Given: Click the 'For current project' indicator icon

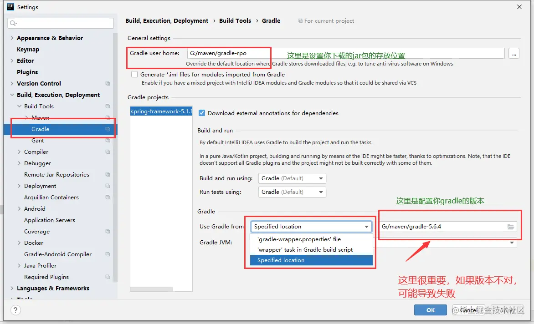Looking at the screenshot, I should pos(300,21).
